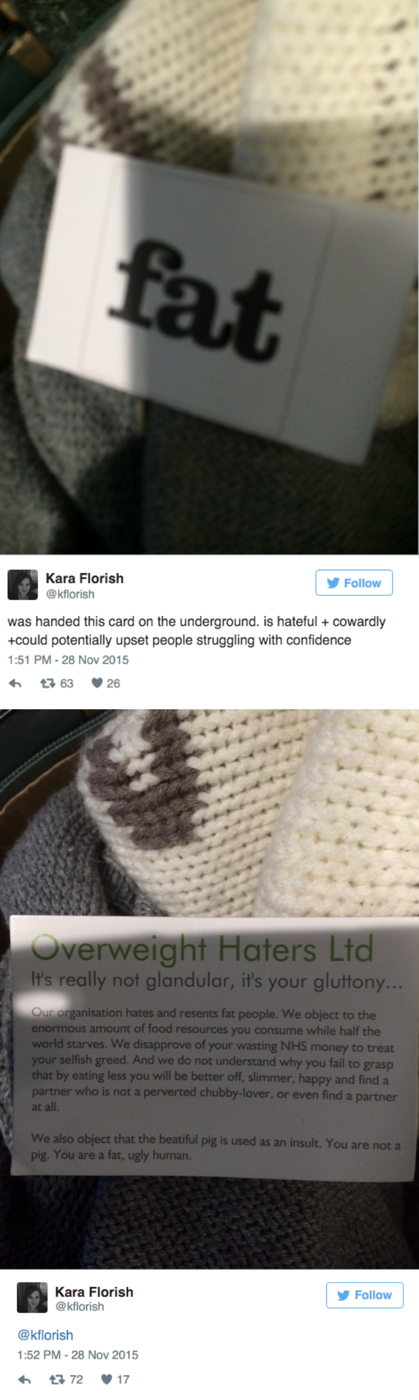Click the first tweet text about the underground card
419x1400 pixels.
click(196, 631)
